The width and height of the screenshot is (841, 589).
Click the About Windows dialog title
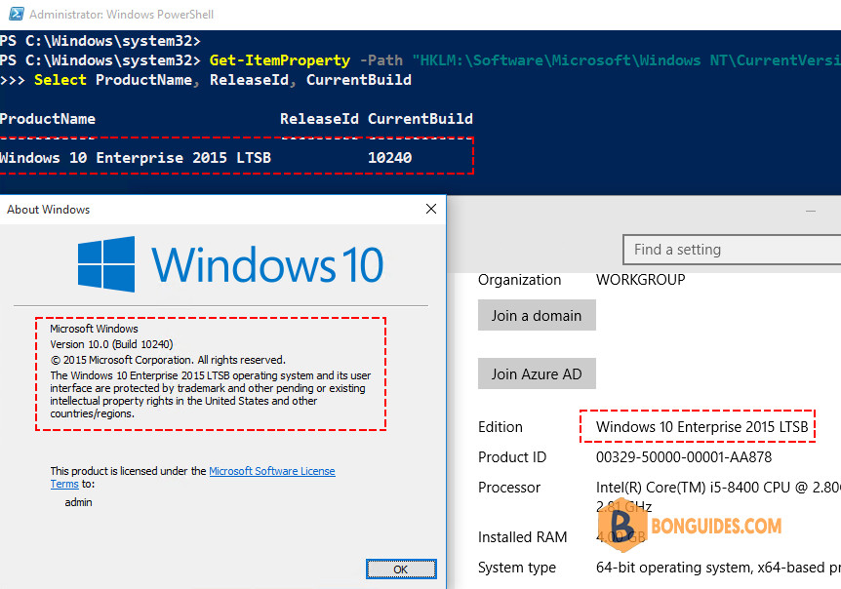pos(48,210)
